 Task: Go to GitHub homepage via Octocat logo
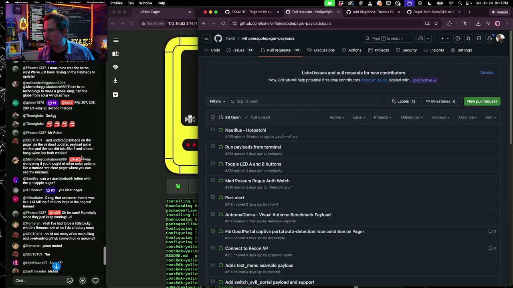(x=218, y=38)
